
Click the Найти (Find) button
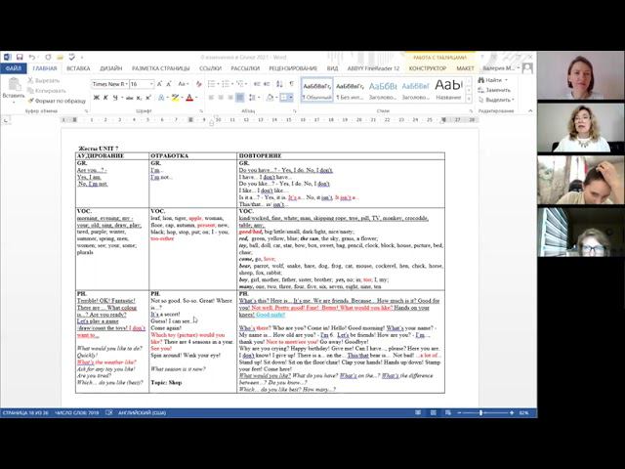coord(493,80)
